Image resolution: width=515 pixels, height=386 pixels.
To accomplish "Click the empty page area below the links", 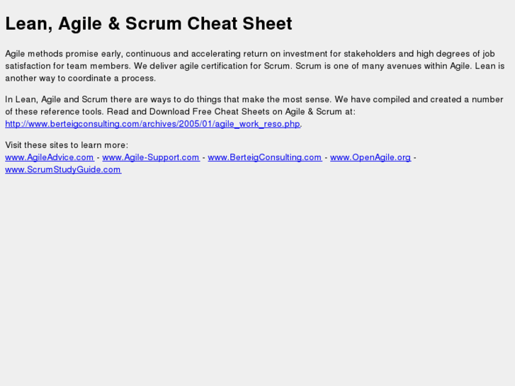I will tap(257, 283).
